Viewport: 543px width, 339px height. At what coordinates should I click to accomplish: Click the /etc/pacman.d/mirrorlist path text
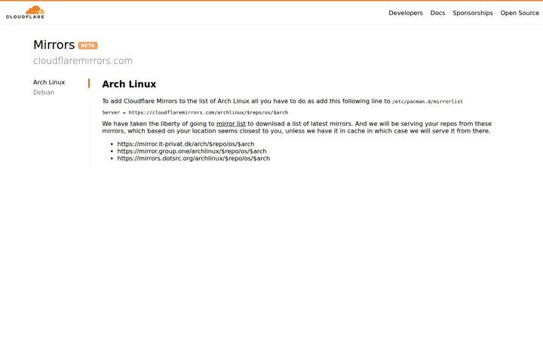428,102
